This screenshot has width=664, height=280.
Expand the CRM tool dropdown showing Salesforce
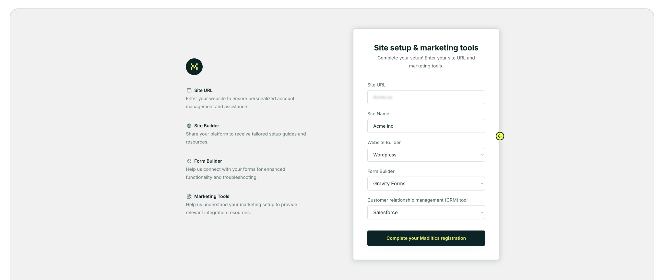[426, 213]
